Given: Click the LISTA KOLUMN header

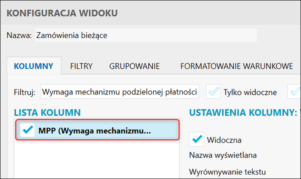Looking at the screenshot, I should point(48,112).
